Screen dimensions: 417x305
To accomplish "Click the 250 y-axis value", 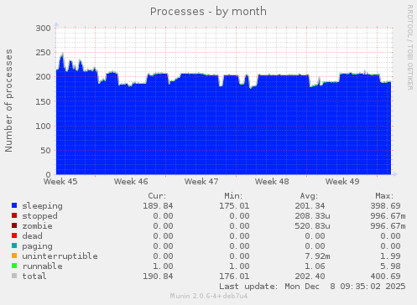I will coord(43,53).
